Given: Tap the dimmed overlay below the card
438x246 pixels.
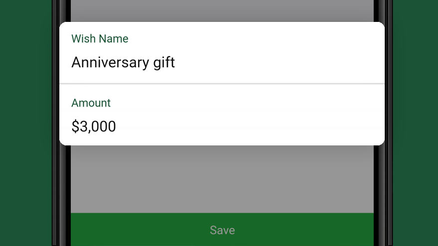Looking at the screenshot, I should coord(222,179).
